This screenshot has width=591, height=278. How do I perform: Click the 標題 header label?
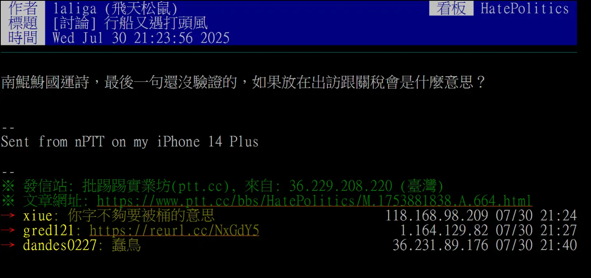23,23
